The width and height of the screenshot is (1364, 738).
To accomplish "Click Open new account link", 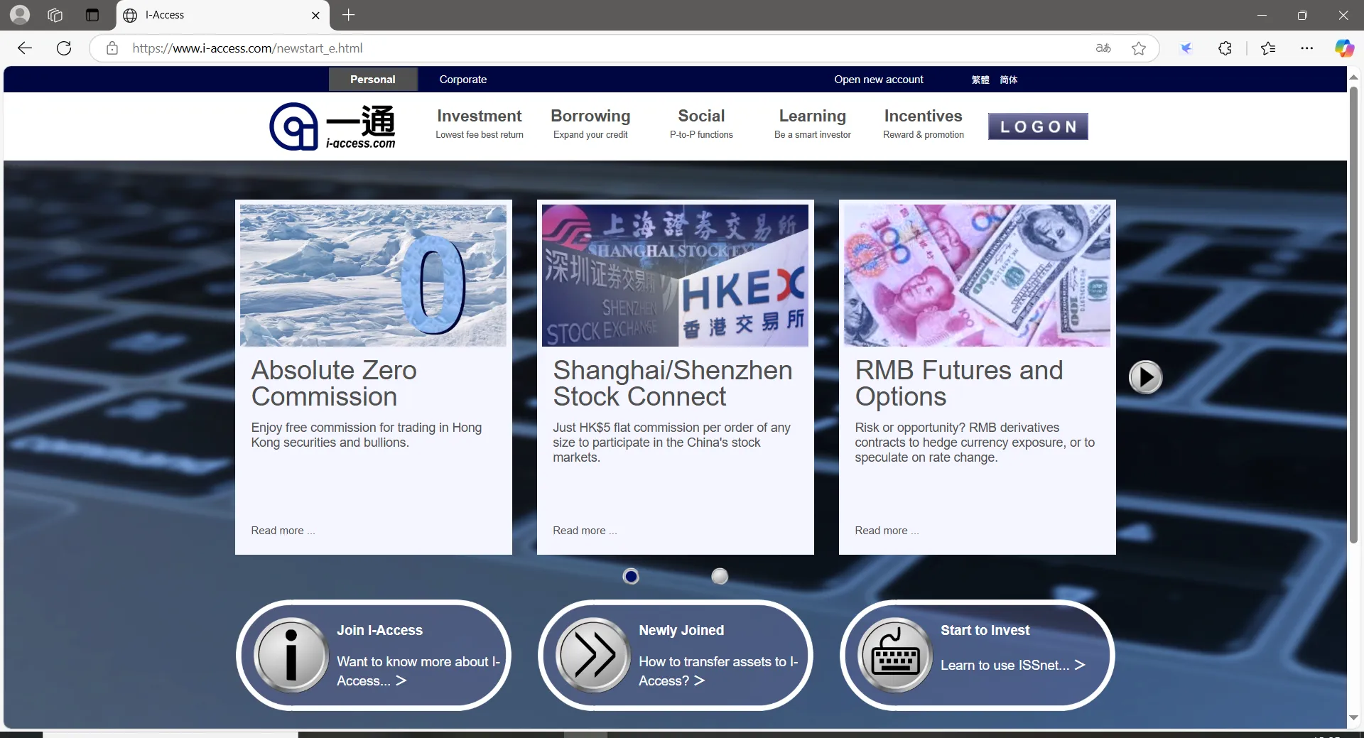I will pos(879,80).
